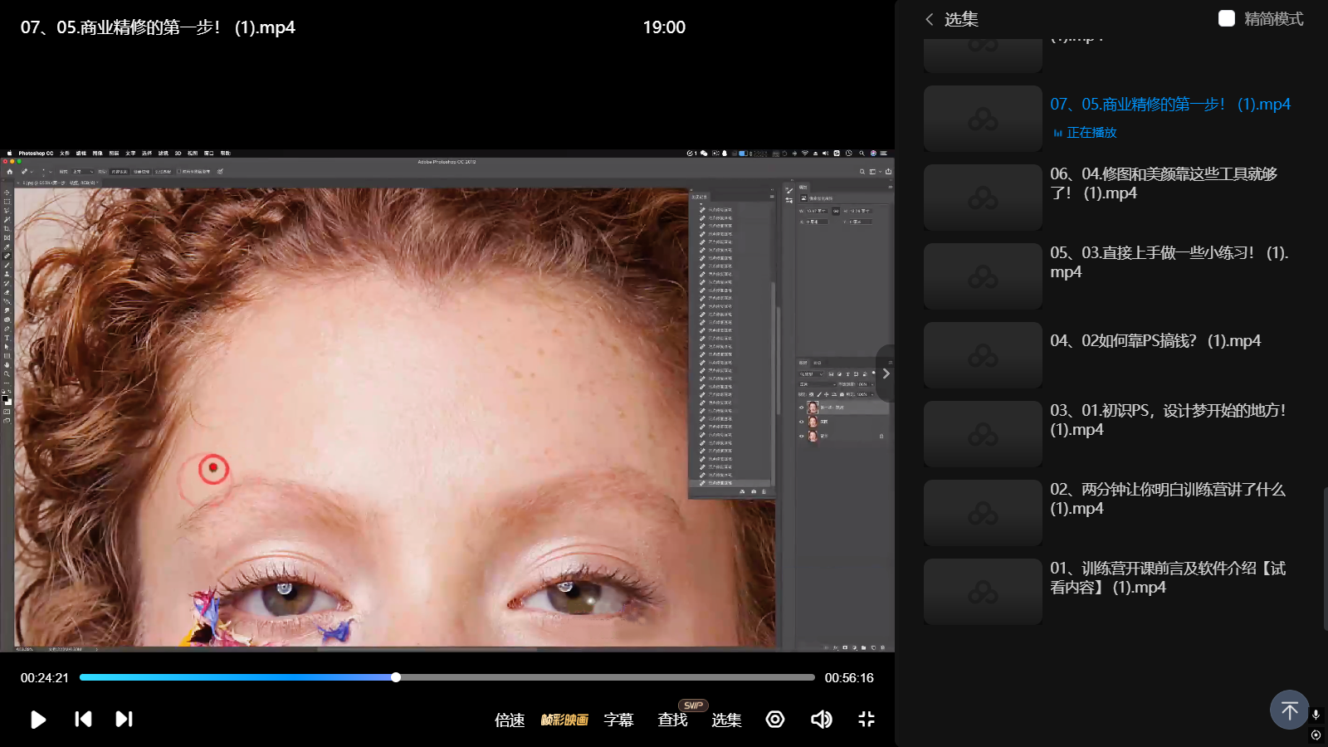
Task: Play episode 06 修图和美颜靠这些工具就够了
Action: coord(1163,183)
